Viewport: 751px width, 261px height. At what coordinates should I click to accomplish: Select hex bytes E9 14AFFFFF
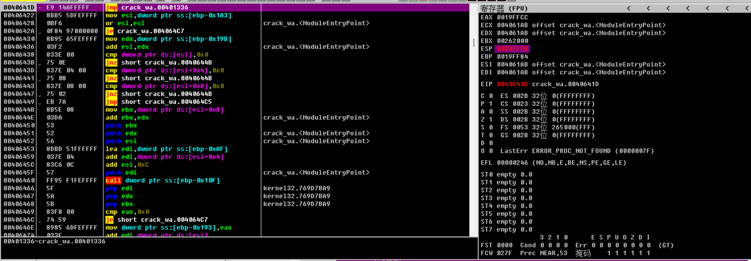click(68, 7)
